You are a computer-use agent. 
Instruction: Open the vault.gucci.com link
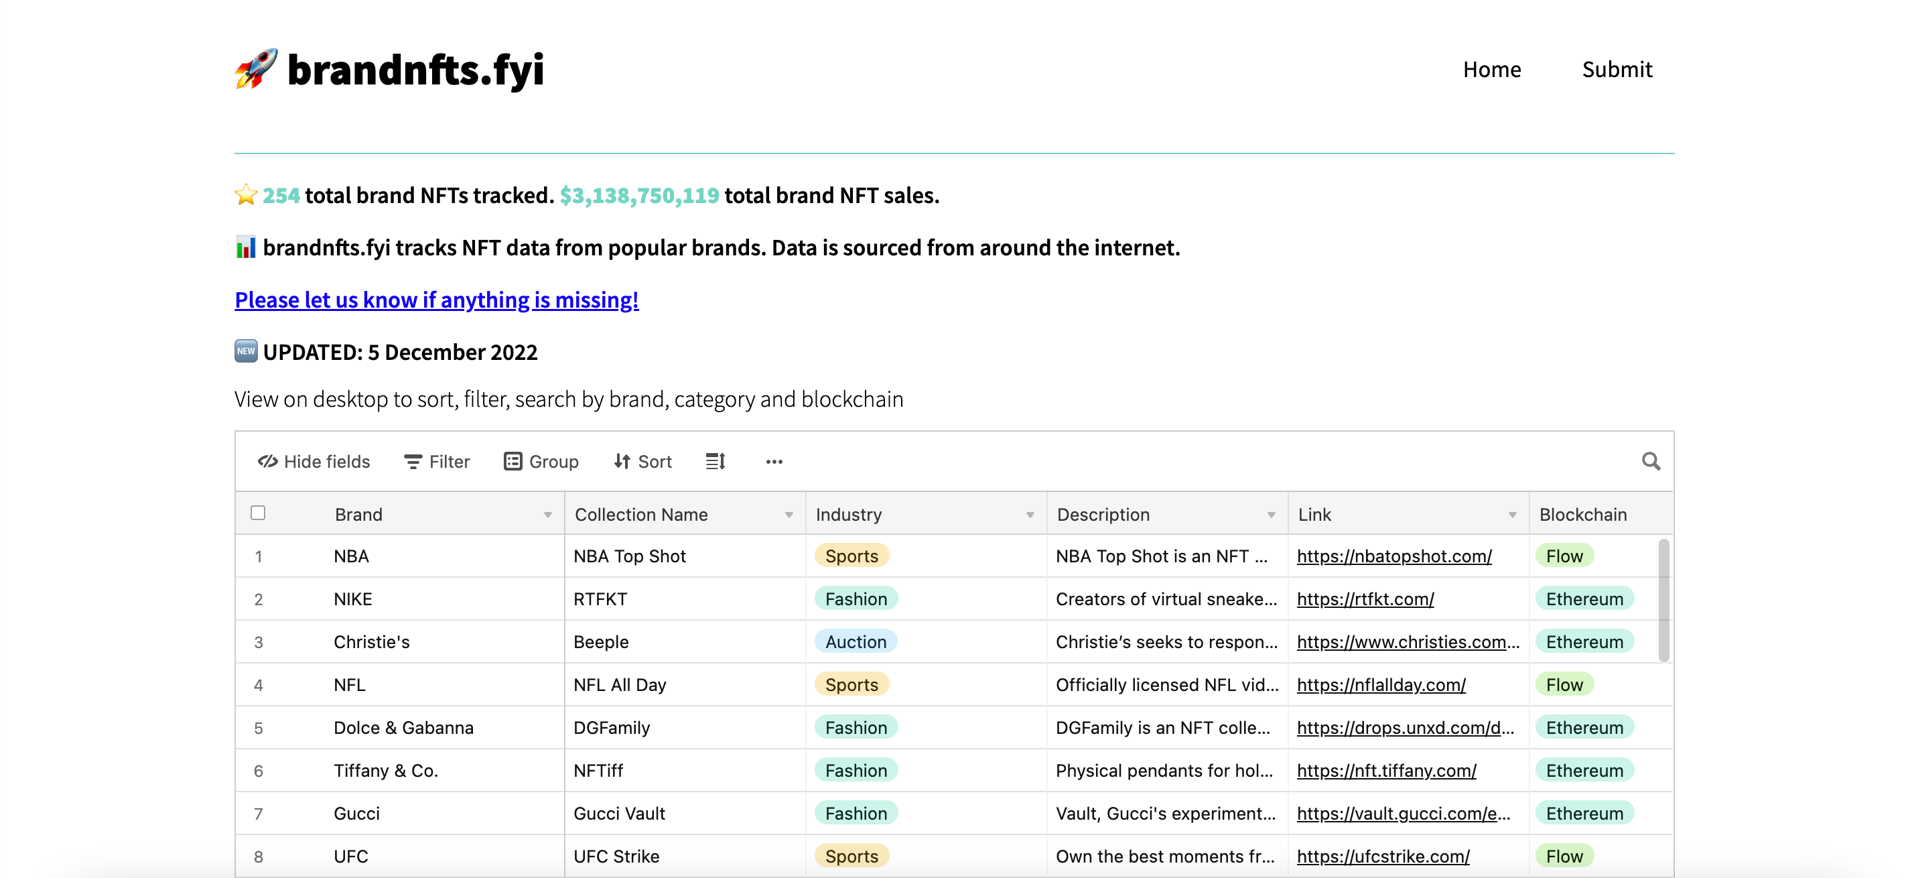pyautogui.click(x=1403, y=814)
